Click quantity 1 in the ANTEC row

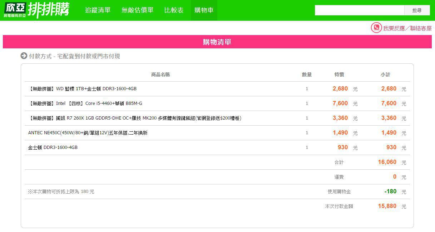tap(307, 133)
